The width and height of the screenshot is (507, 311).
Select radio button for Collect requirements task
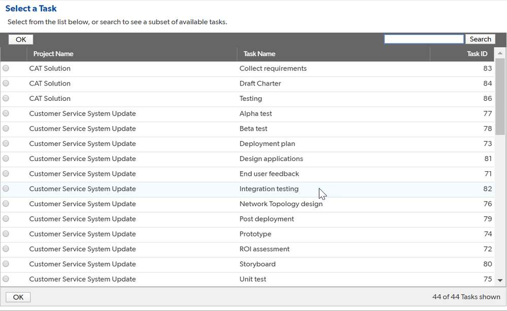pyautogui.click(x=6, y=68)
